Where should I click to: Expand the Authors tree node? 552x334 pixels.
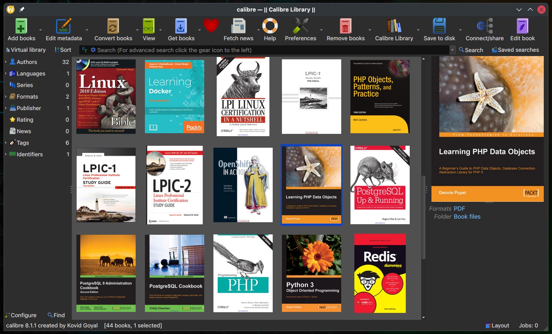pyautogui.click(x=6, y=62)
